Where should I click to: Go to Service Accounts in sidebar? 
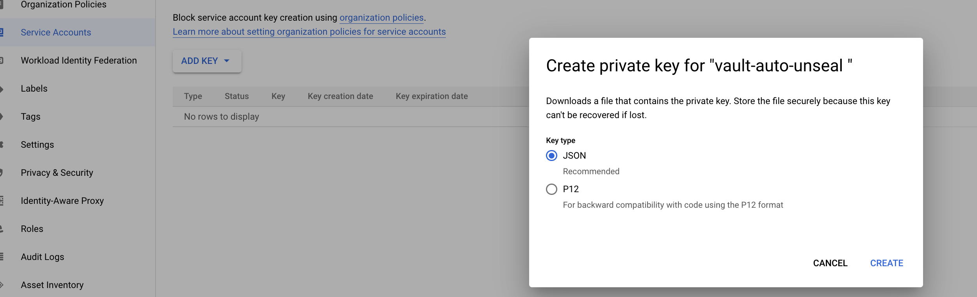(x=56, y=32)
